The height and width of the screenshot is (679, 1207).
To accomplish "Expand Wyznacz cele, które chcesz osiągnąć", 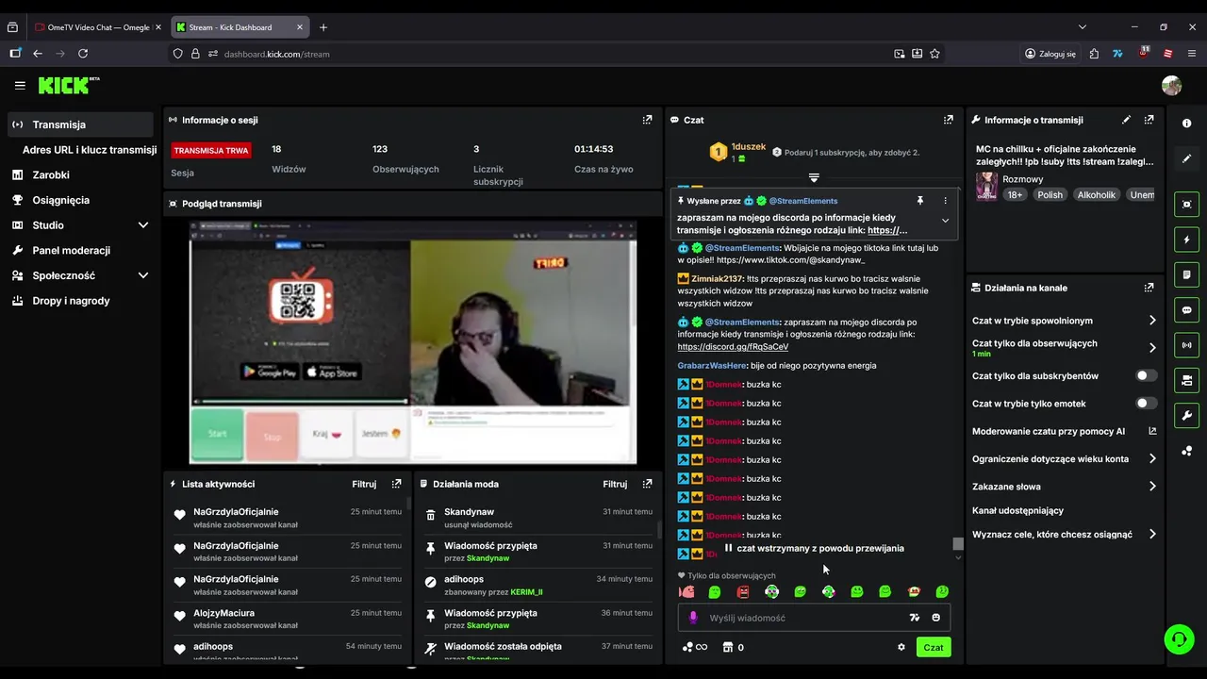I will [x=1151, y=534].
